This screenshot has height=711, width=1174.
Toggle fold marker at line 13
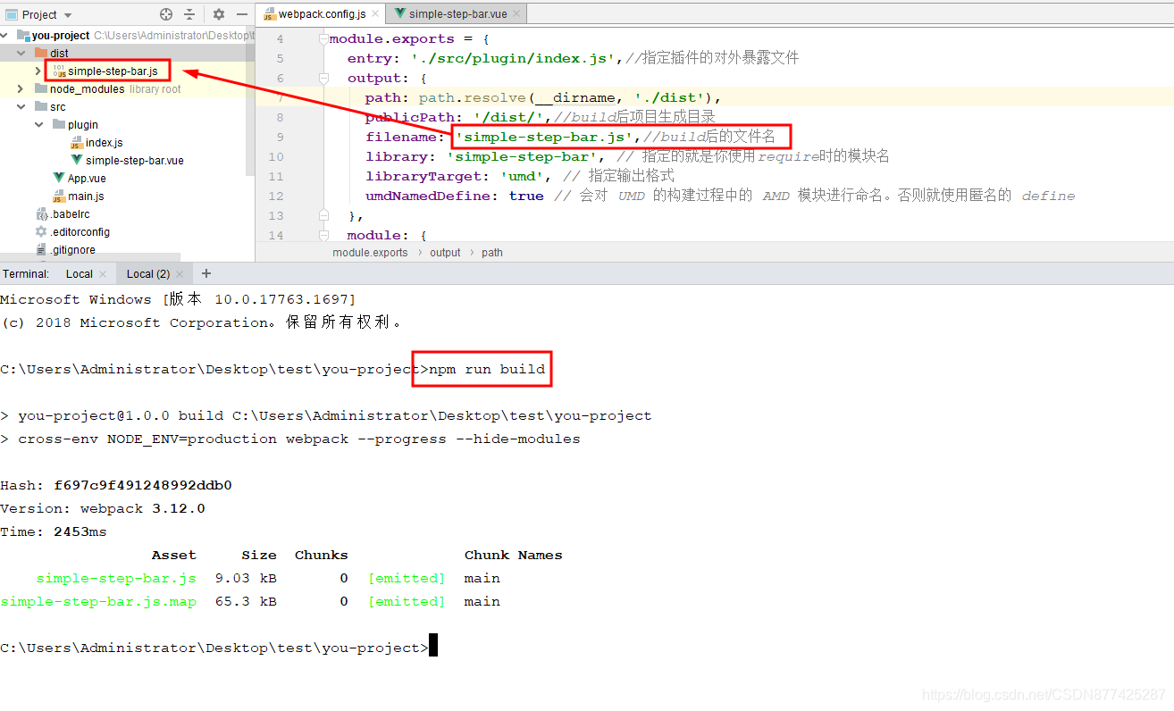323,215
